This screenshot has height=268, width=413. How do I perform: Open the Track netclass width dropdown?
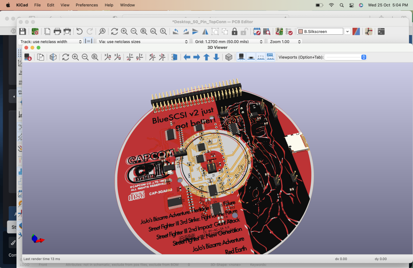51,42
